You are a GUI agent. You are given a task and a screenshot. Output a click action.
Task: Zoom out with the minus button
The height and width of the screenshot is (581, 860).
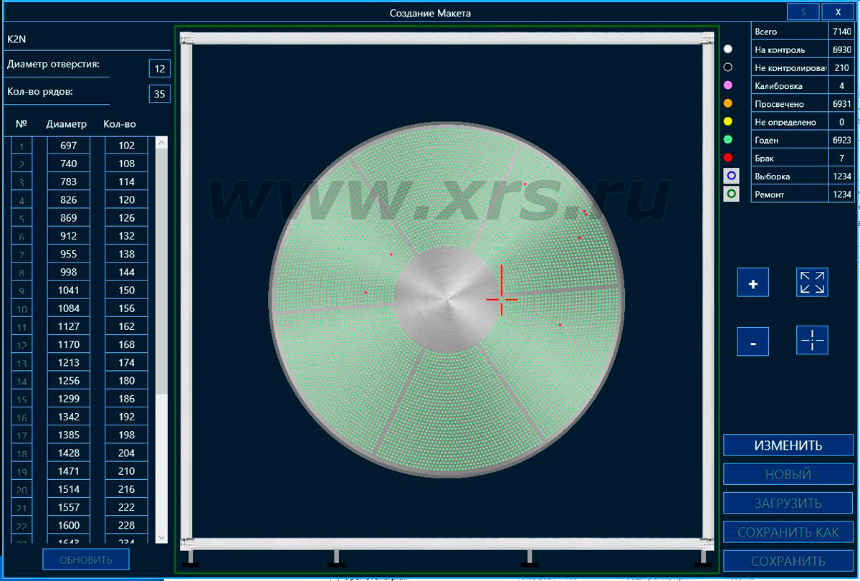(x=752, y=342)
